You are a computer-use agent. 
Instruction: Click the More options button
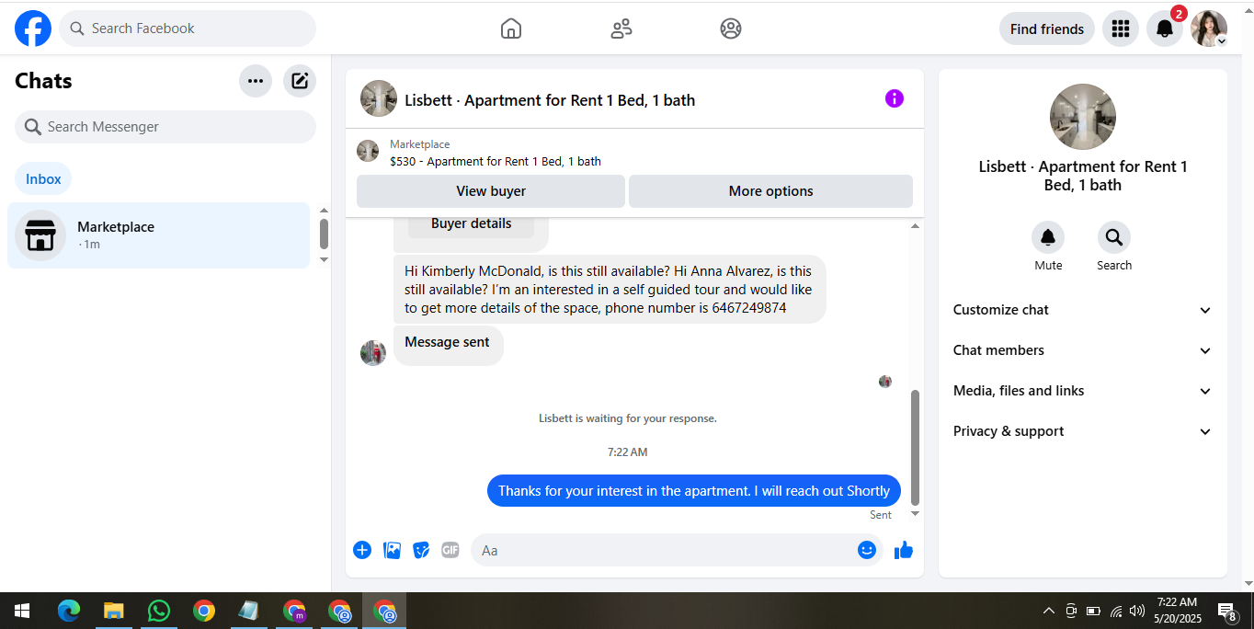[770, 191]
